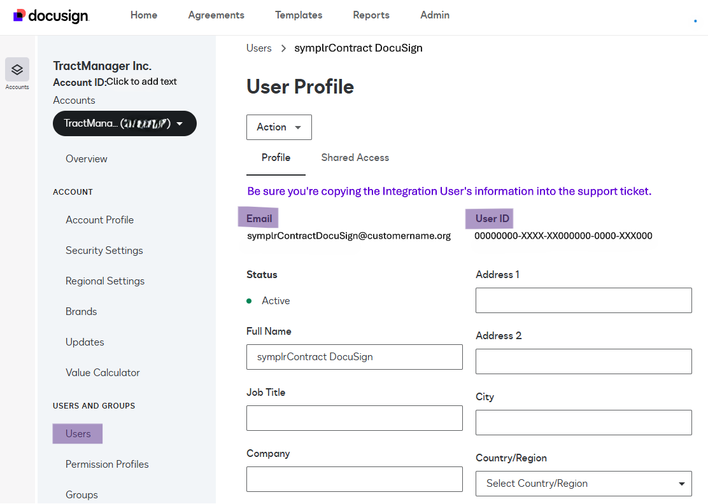Select Templates from the top navigation
Image resolution: width=708 pixels, height=504 pixels.
pyautogui.click(x=299, y=15)
